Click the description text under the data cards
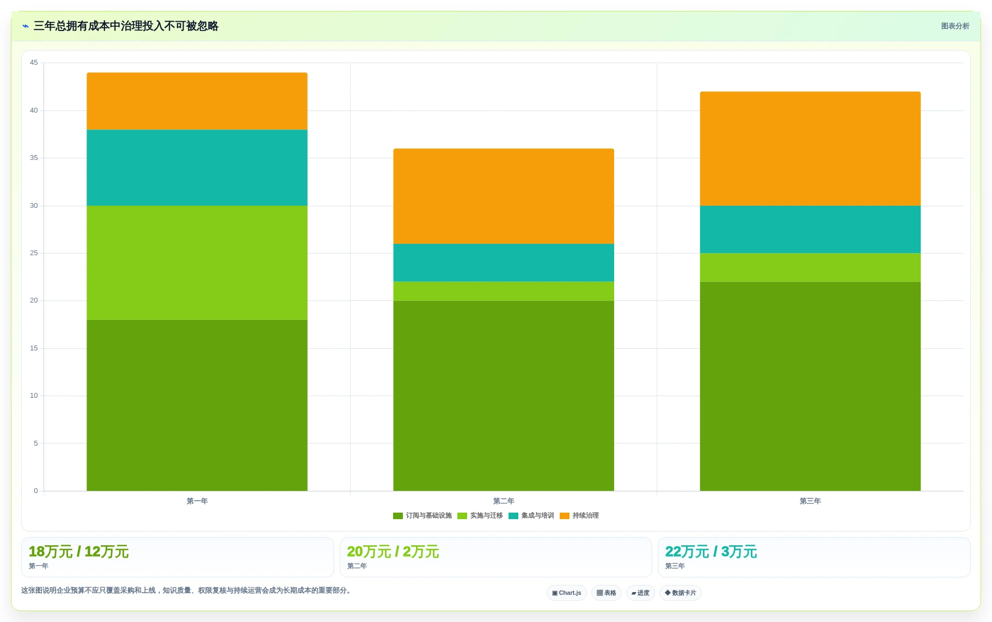The image size is (992, 622). tap(187, 590)
